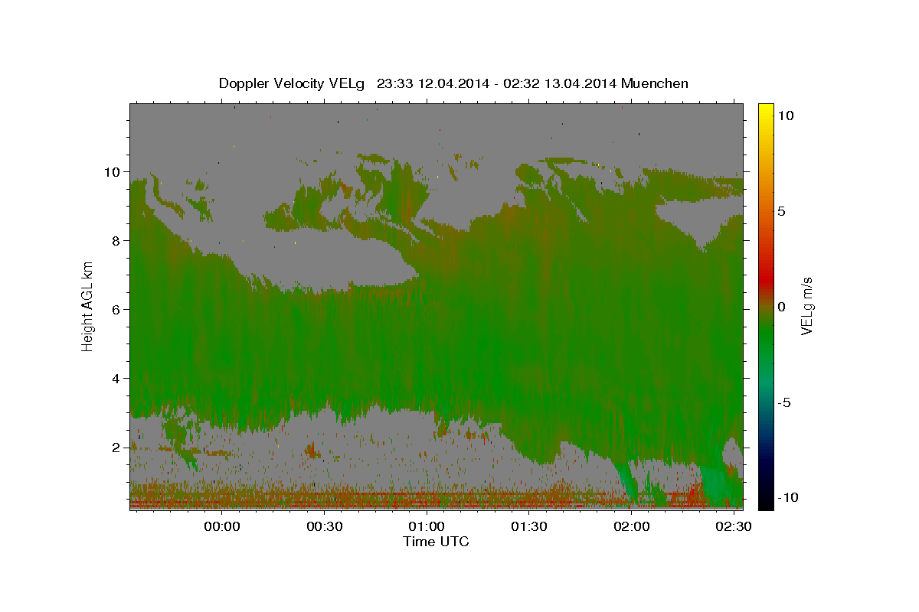
Task: Click the "Muenchen" location in title
Action: [x=655, y=83]
